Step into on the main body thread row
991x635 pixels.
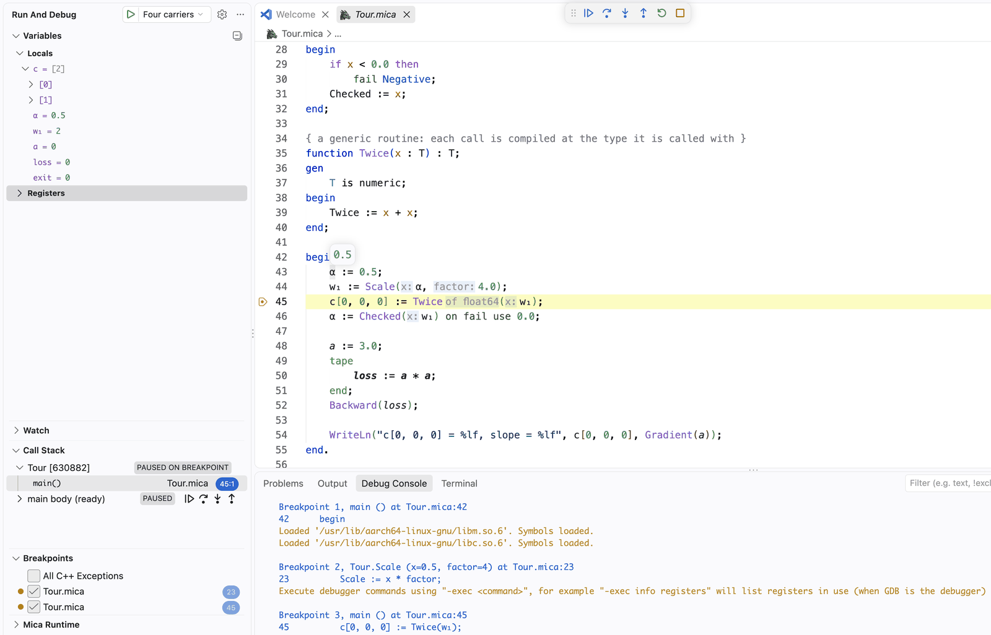click(x=217, y=499)
